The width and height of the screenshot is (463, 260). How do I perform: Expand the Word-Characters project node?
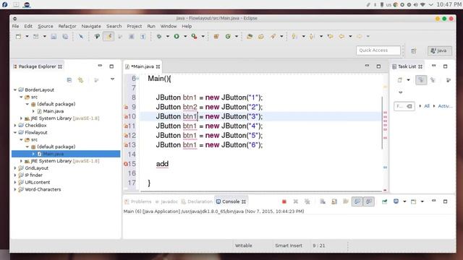pos(15,189)
